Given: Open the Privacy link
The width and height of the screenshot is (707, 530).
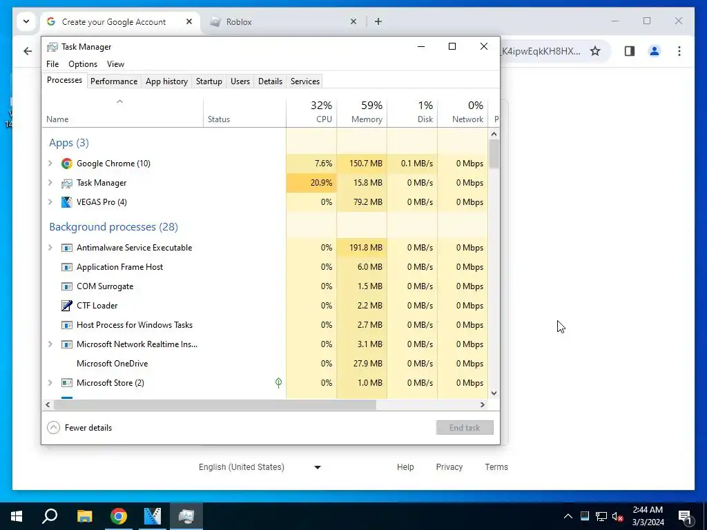Looking at the screenshot, I should click(x=449, y=467).
